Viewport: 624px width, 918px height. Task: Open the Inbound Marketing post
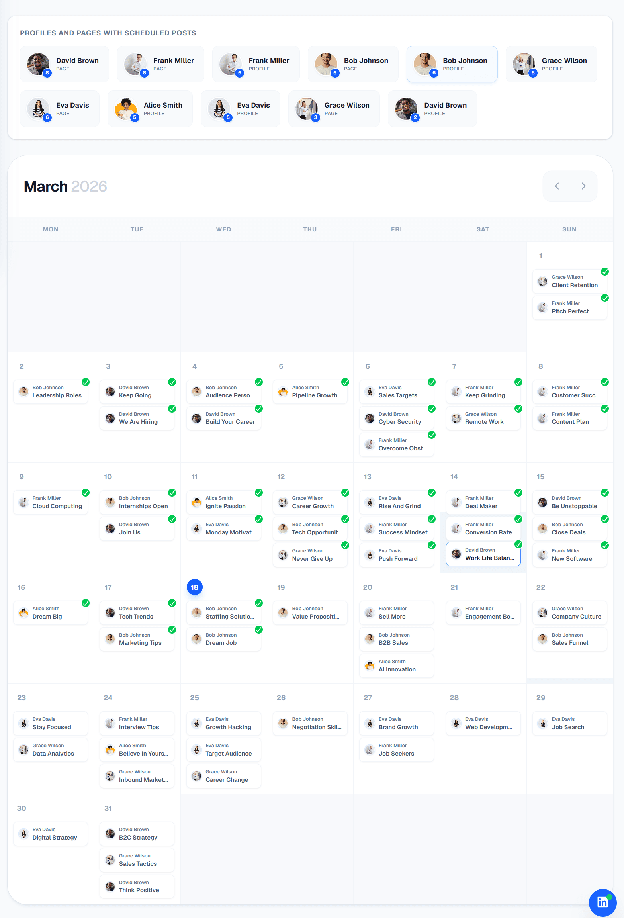click(137, 776)
